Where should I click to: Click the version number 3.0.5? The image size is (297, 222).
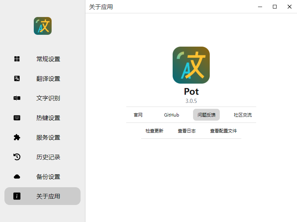(191, 101)
